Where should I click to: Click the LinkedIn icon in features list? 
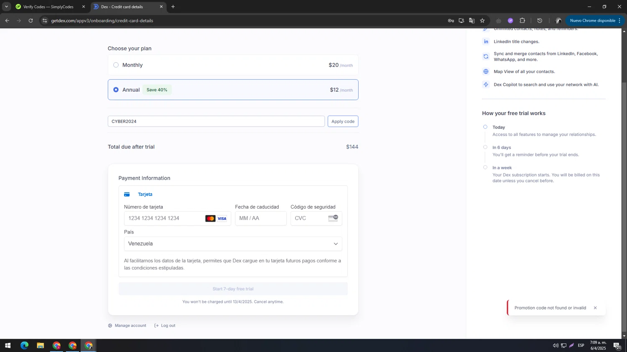(x=486, y=41)
